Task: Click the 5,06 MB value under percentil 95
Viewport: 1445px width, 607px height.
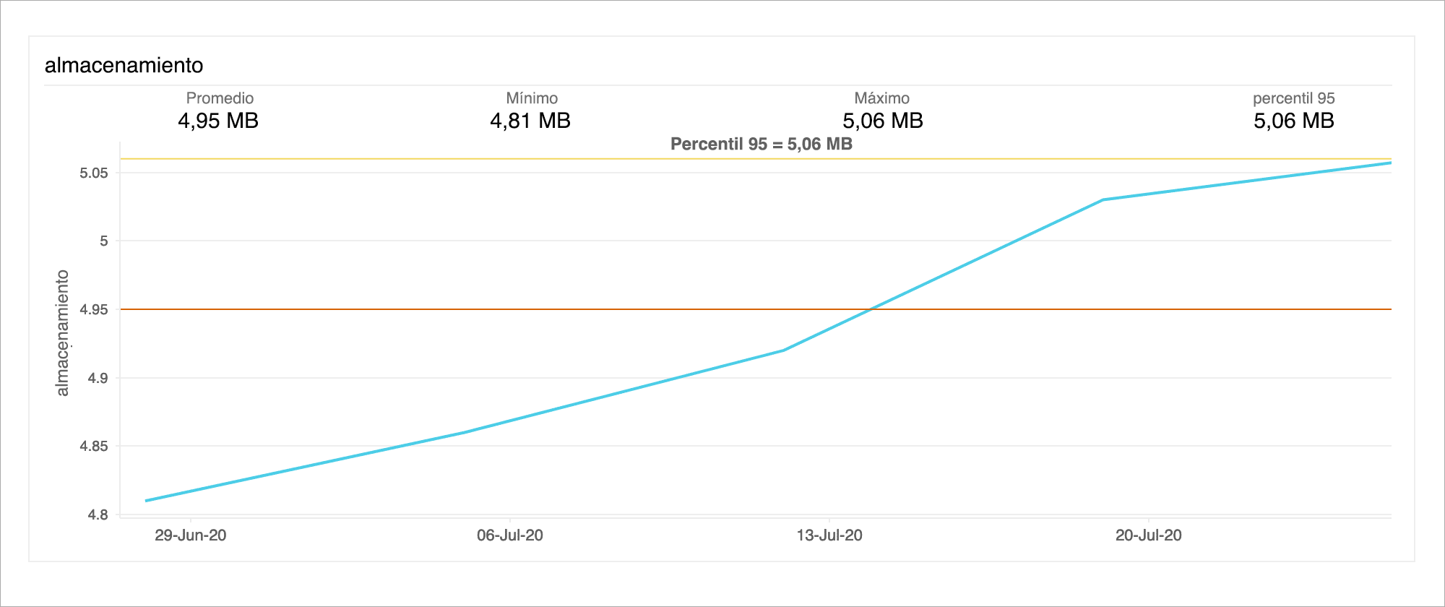Action: [x=1293, y=121]
